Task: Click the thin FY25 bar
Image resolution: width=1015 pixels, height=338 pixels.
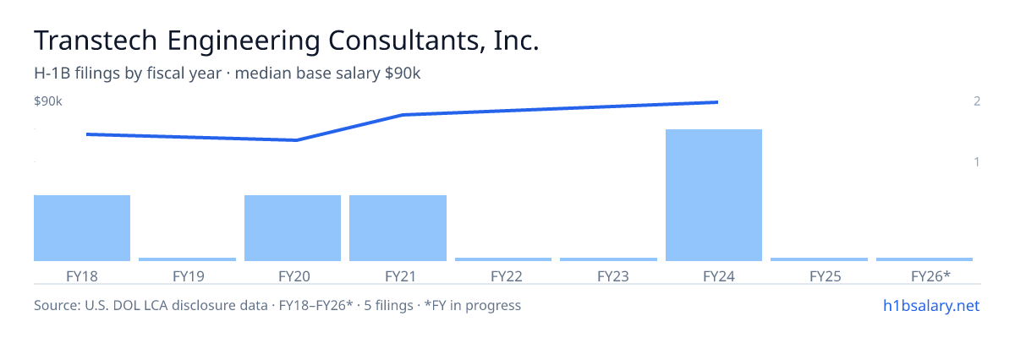Action: coord(819,259)
